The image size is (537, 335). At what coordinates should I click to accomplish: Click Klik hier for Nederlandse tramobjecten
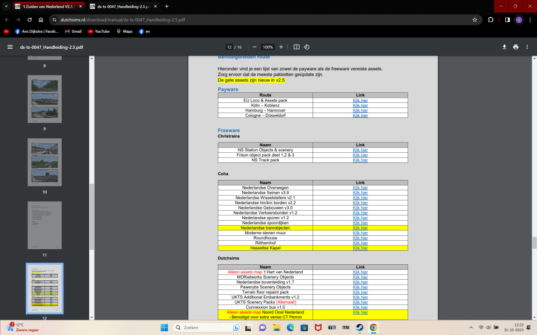pyautogui.click(x=360, y=227)
